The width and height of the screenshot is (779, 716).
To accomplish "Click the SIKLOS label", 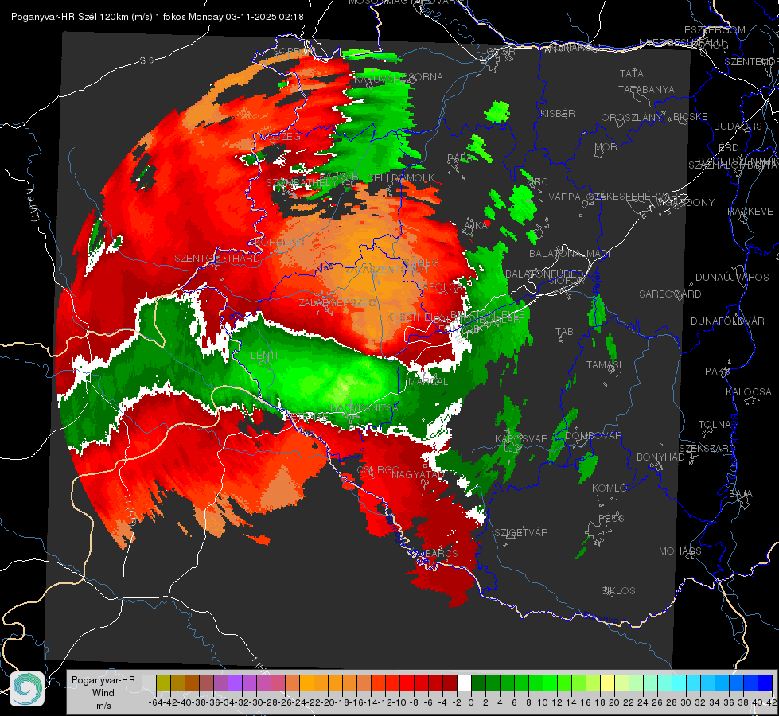I will [618, 590].
